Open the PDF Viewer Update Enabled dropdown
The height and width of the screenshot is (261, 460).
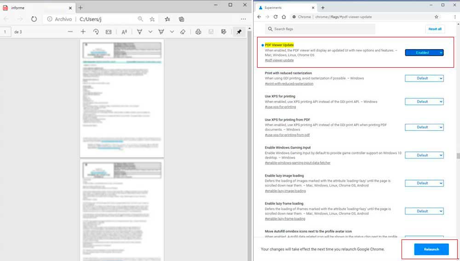424,52
